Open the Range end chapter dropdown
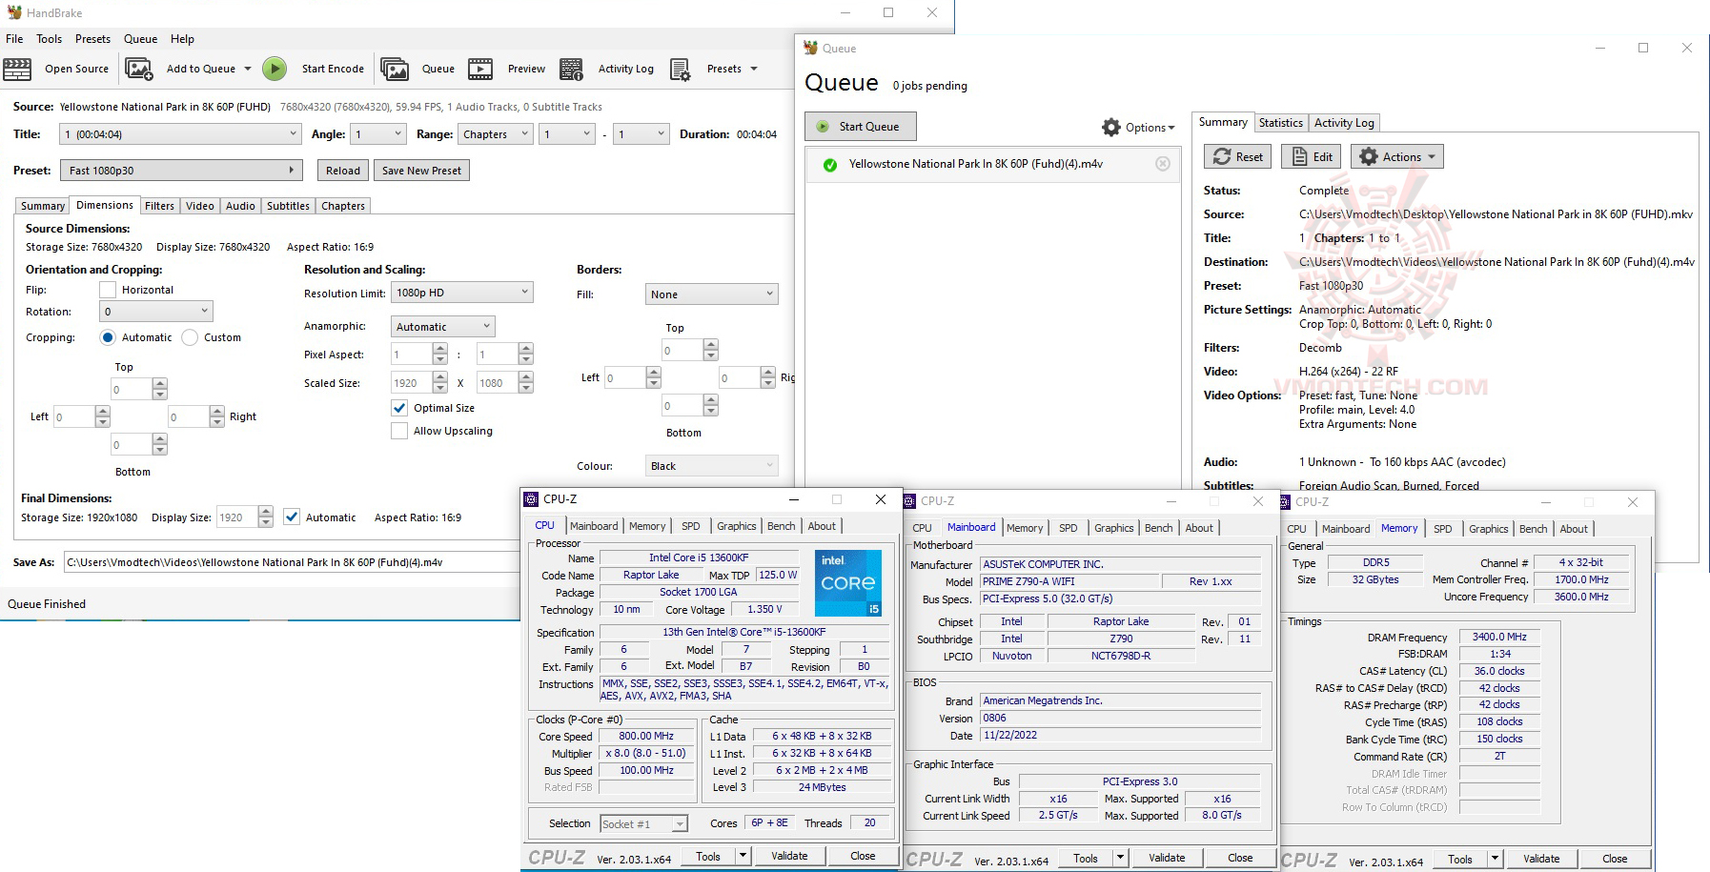Screen dimensions: 1710x872 coord(641,134)
